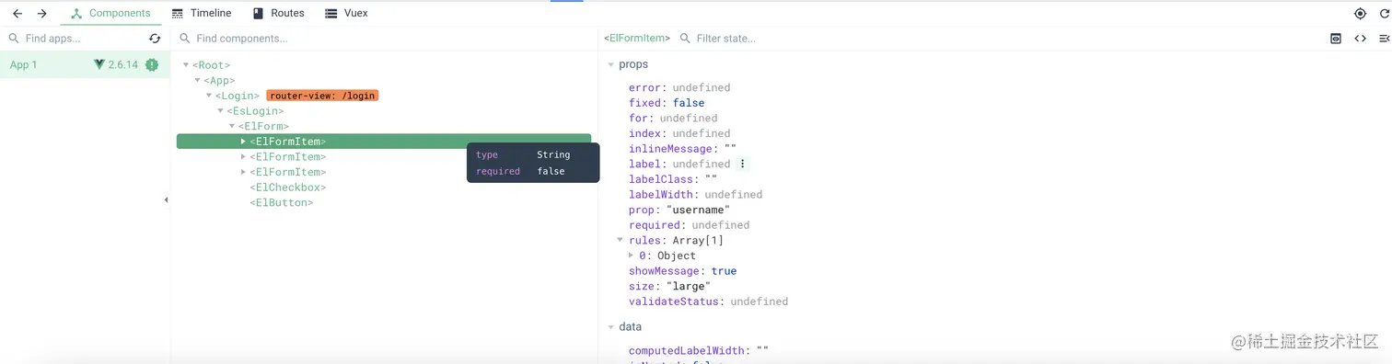1392x364 pixels.
Task: Open the Routes tab
Action: [278, 14]
